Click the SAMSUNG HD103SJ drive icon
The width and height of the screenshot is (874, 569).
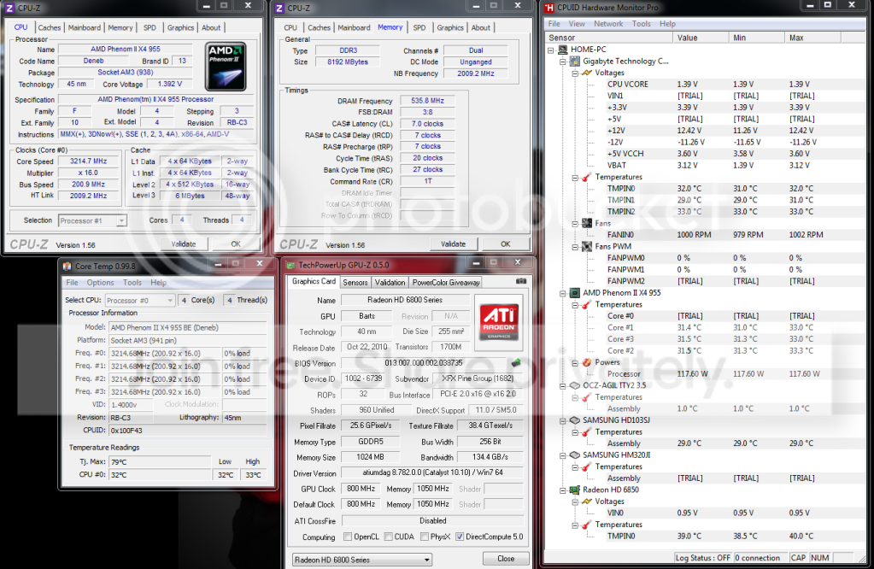pyautogui.click(x=575, y=420)
